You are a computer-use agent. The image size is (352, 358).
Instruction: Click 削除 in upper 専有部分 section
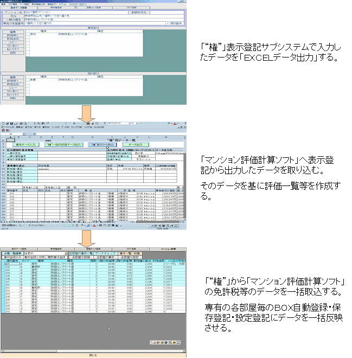[x=13, y=53]
